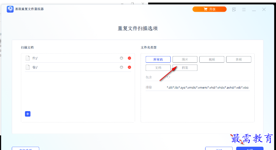
Task: Click the 排除 exclude extensions field
Action: pos(207,88)
